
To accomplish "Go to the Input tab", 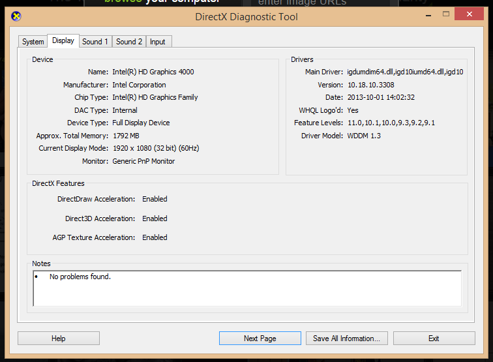I will [158, 42].
